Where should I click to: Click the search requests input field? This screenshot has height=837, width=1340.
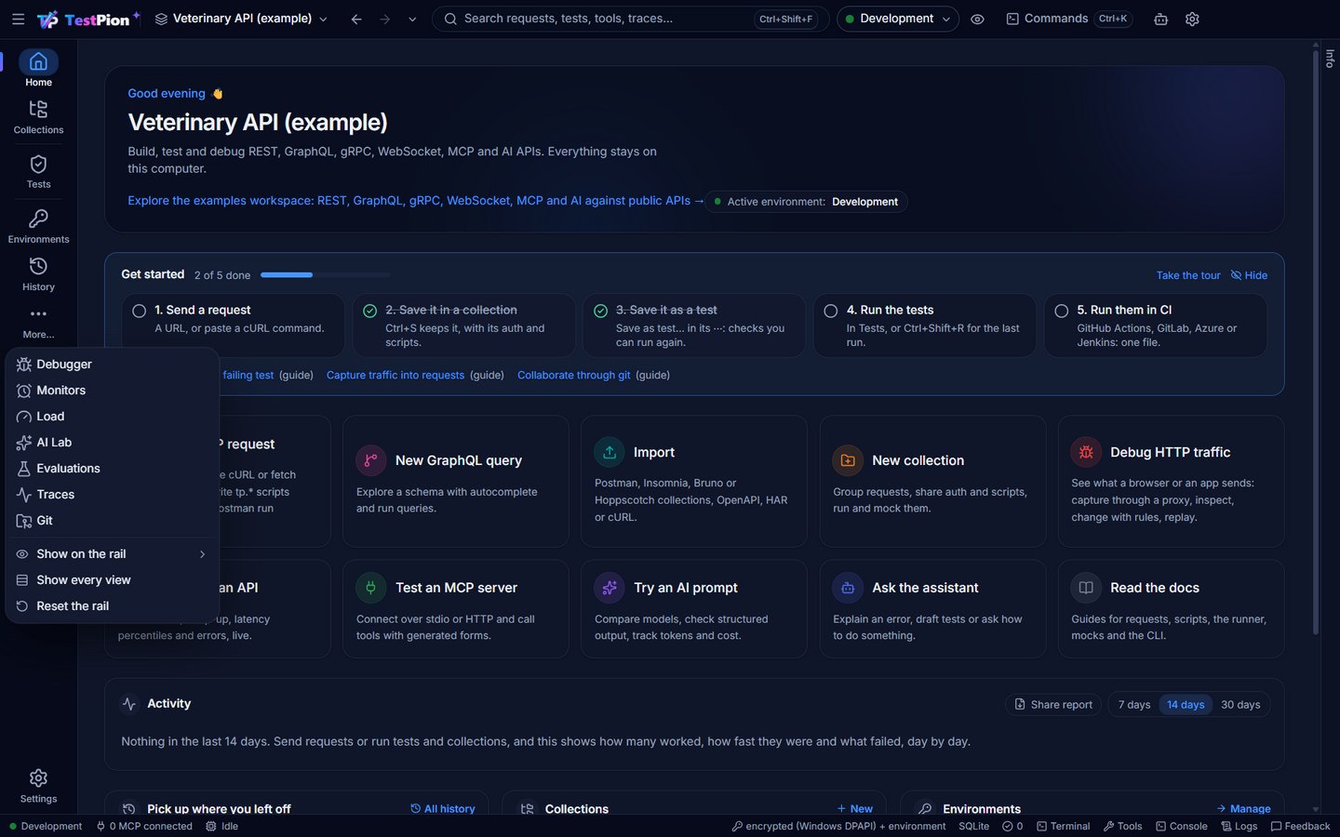(x=630, y=19)
